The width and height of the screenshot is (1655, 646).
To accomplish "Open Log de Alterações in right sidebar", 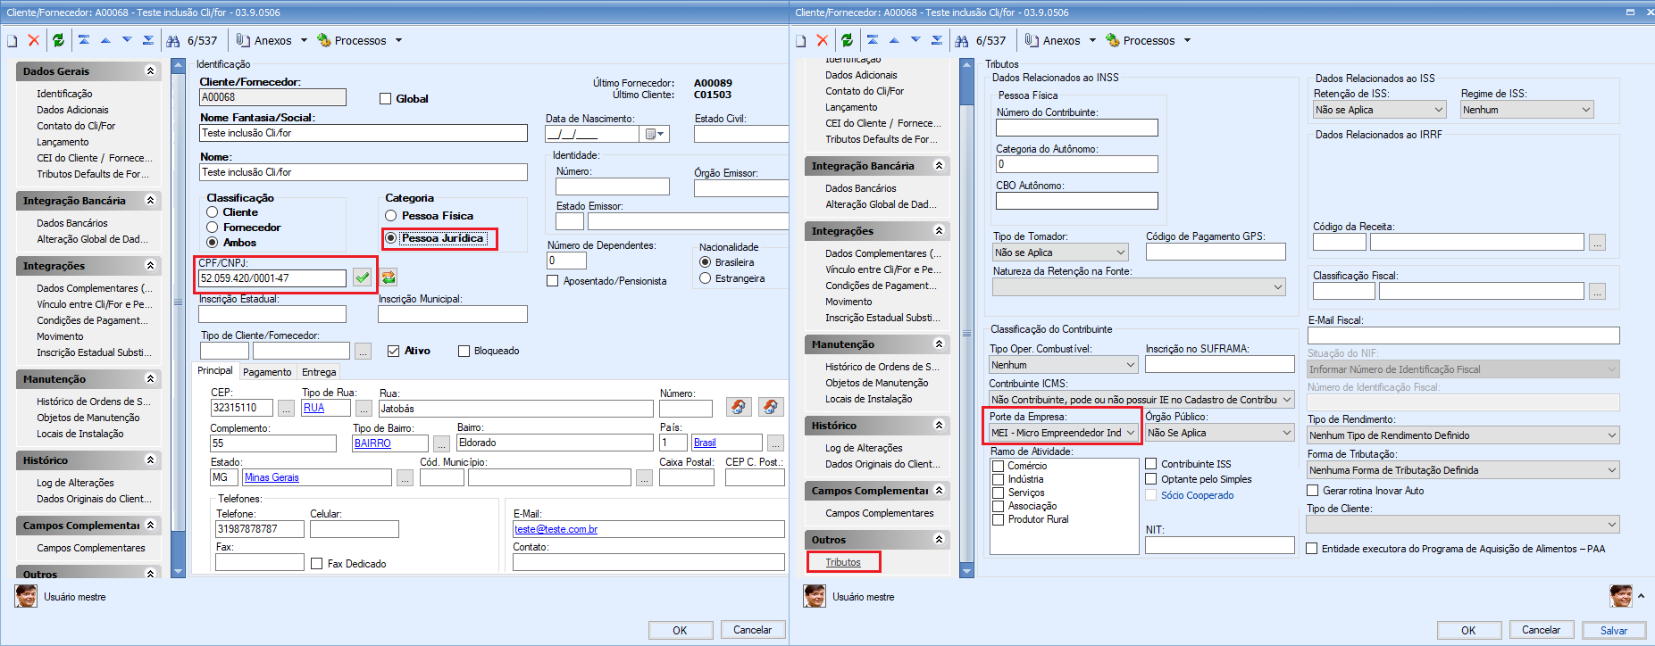I will (864, 448).
